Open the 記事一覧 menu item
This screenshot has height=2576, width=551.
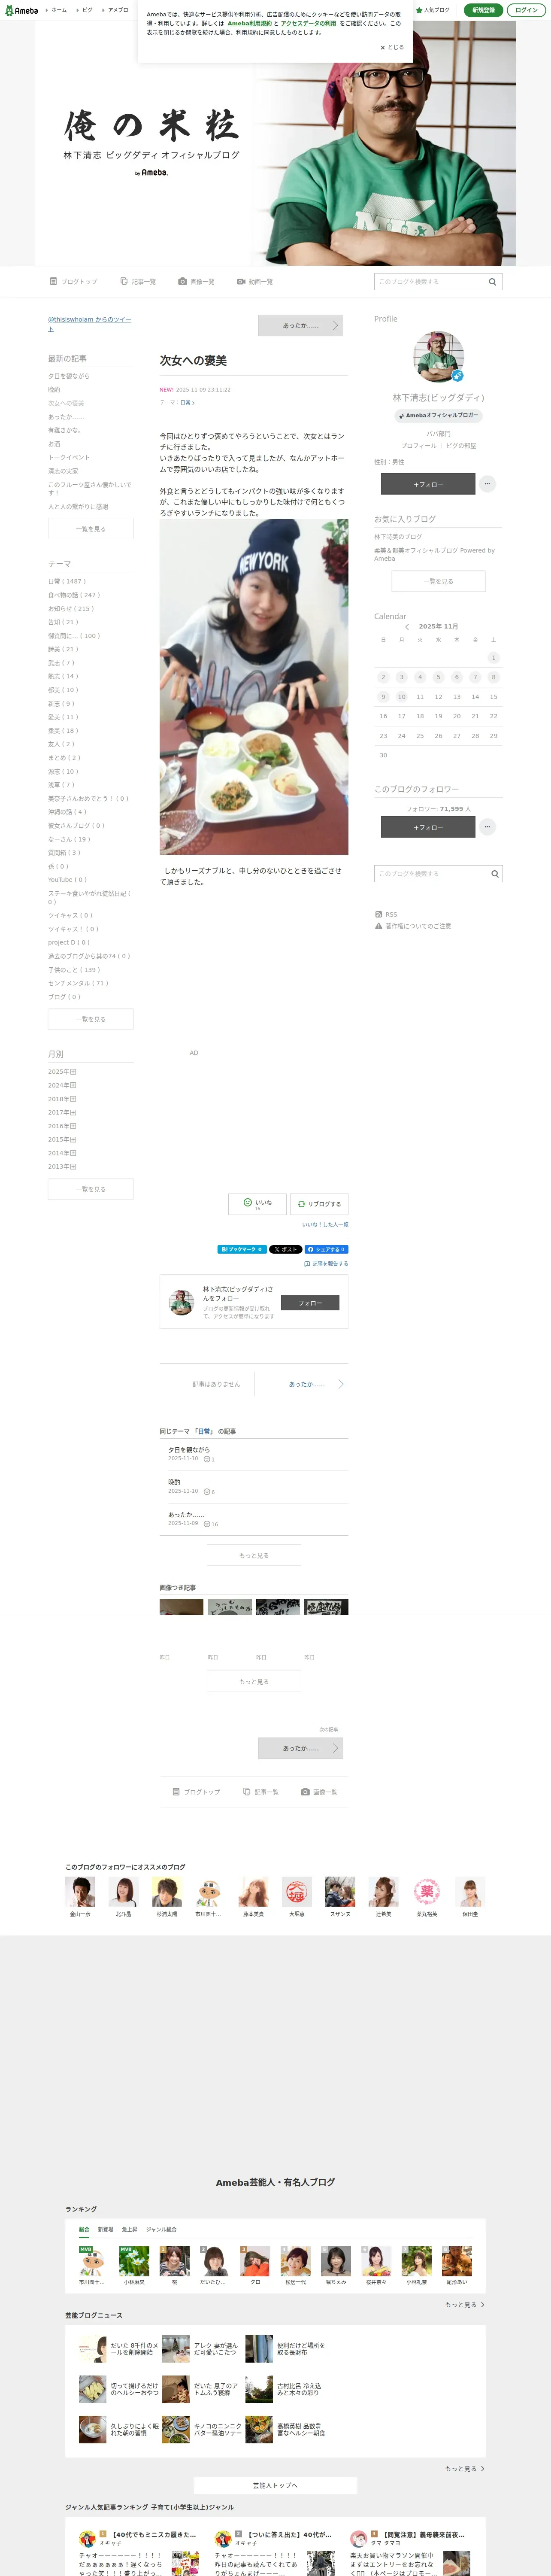138,282
